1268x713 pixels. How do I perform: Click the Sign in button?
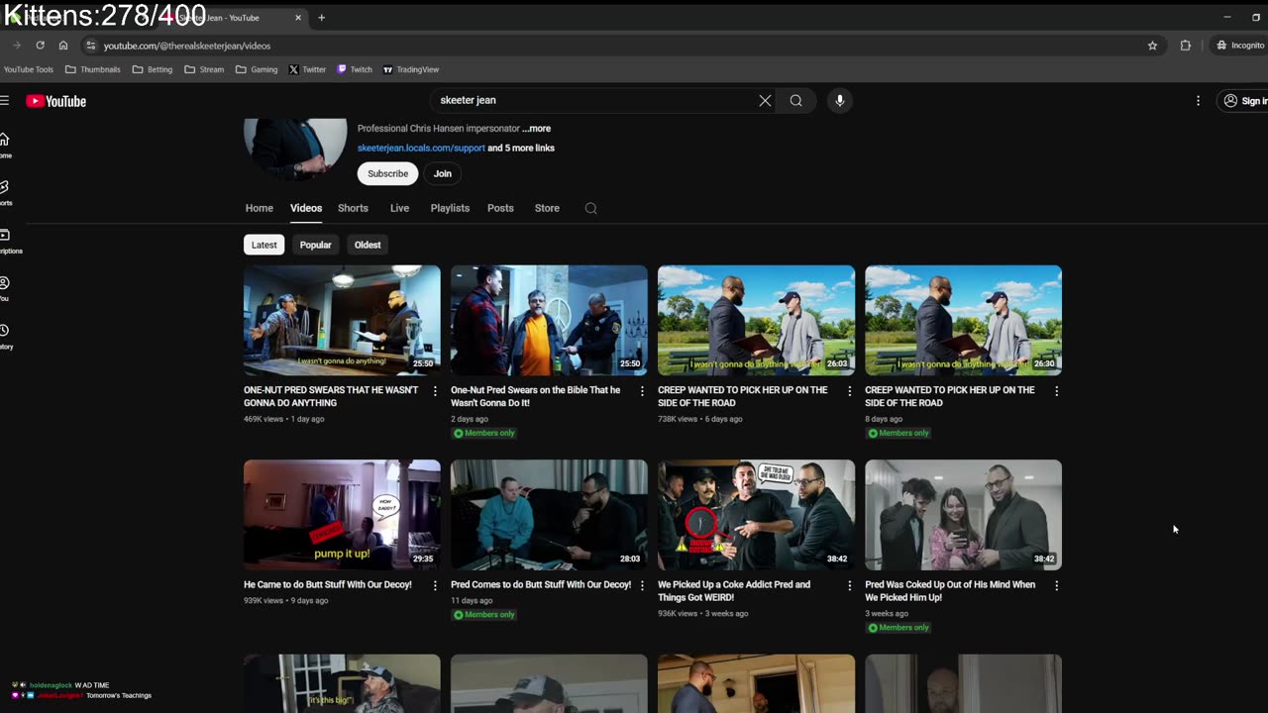pyautogui.click(x=1244, y=101)
